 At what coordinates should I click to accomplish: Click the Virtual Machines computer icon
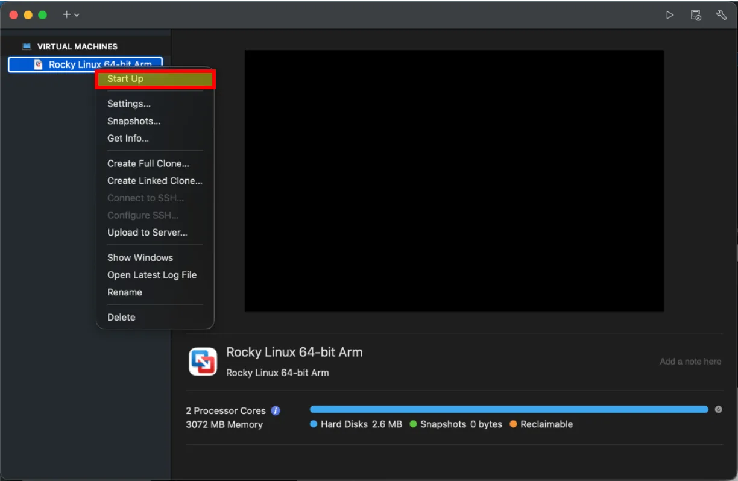[x=27, y=46]
